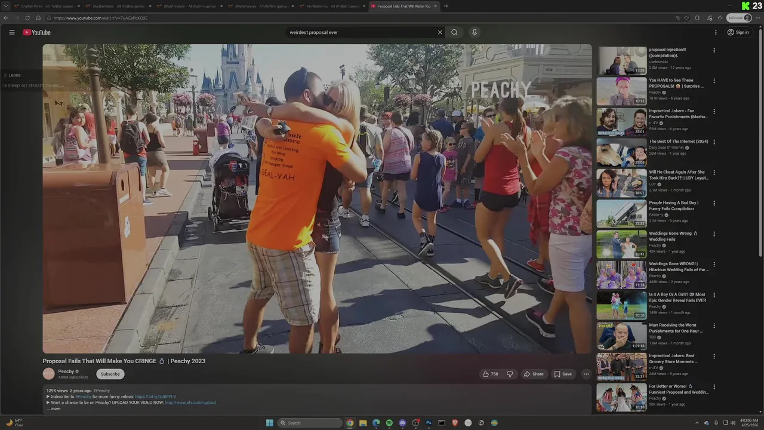Open File Explorer from the taskbar
This screenshot has width=764, height=430.
[x=363, y=423]
